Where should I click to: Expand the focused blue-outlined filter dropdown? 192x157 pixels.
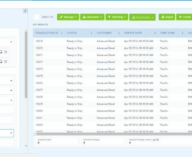pyautogui.click(x=11, y=133)
